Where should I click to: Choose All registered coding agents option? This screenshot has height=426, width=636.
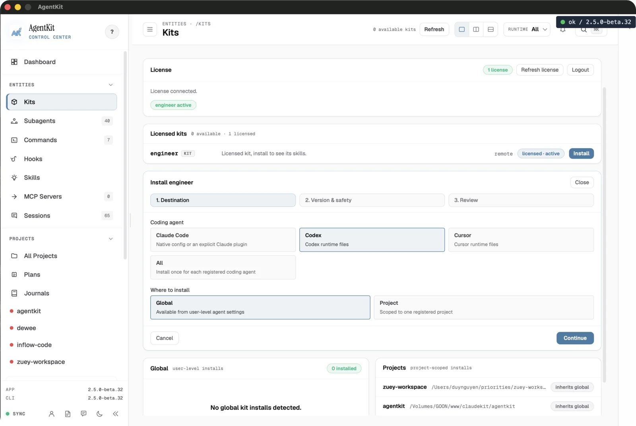tap(223, 267)
